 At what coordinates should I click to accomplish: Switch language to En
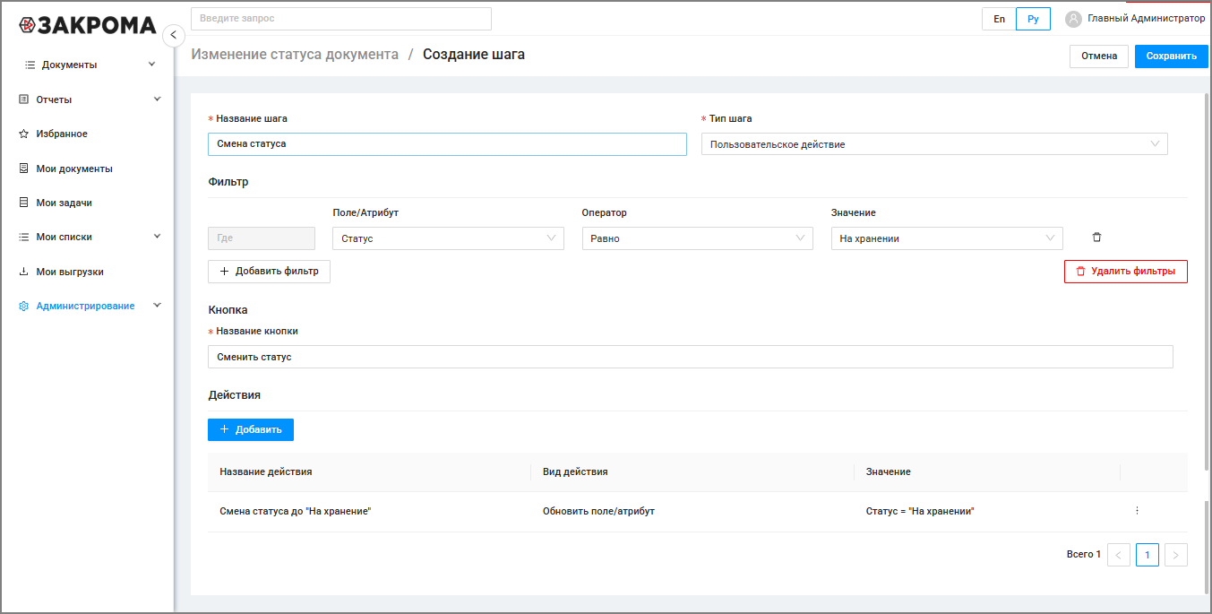pos(999,19)
